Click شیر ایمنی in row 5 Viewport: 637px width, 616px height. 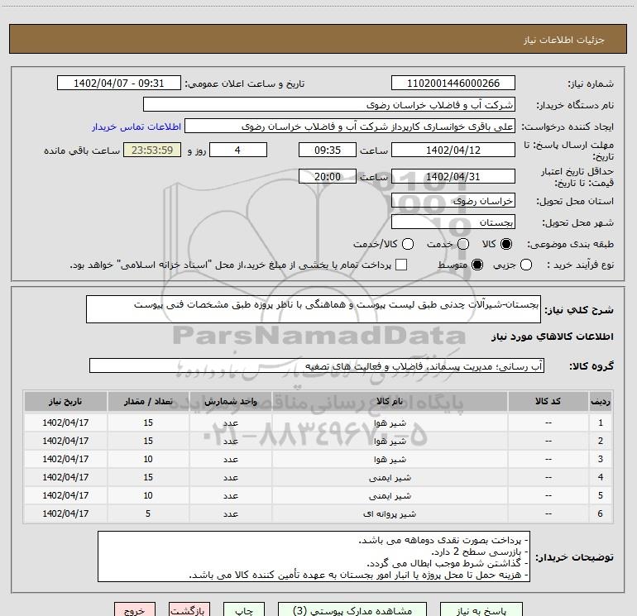pos(390,496)
